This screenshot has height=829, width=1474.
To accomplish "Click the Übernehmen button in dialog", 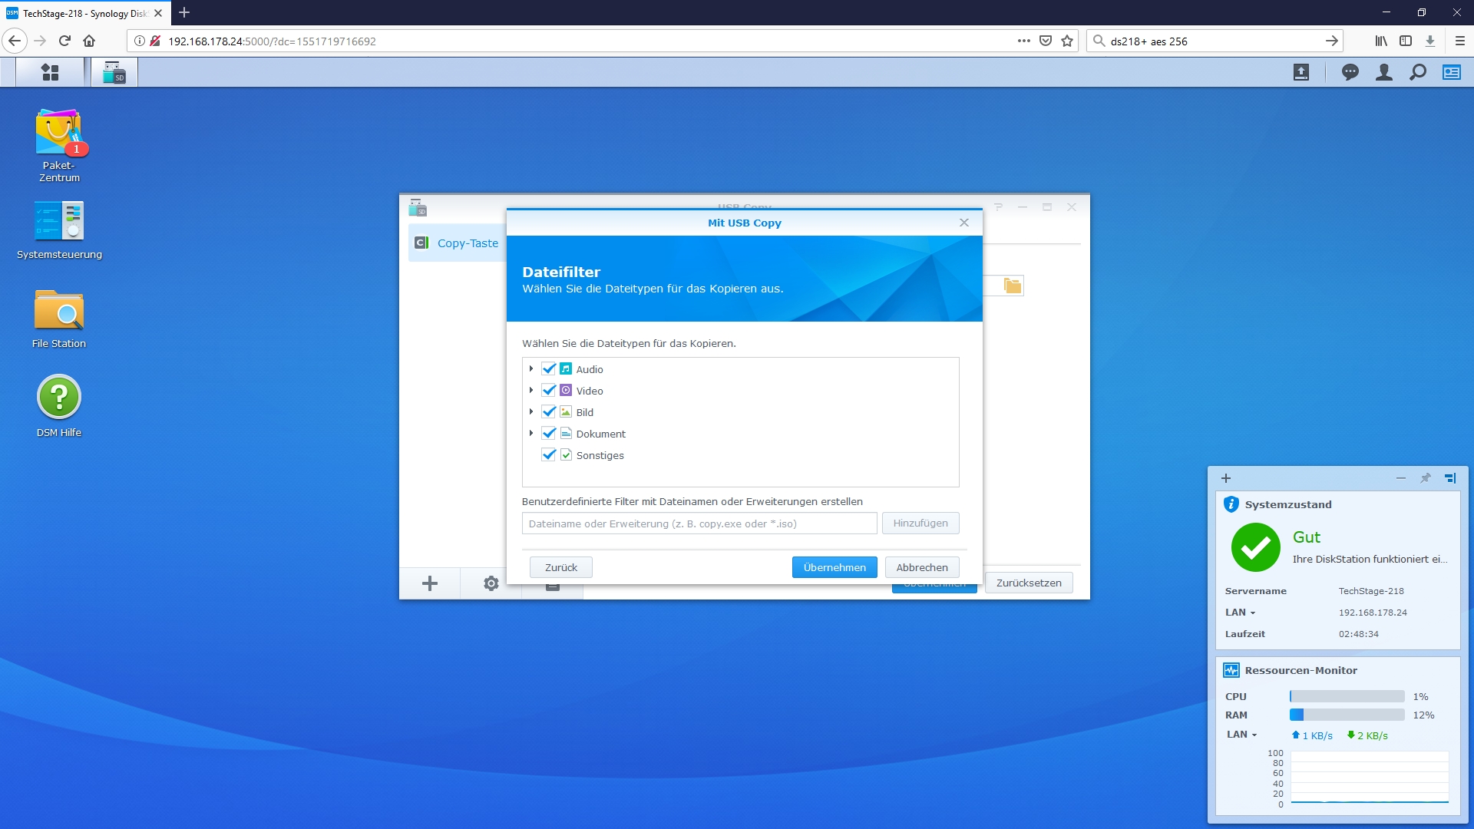I will pos(834,567).
